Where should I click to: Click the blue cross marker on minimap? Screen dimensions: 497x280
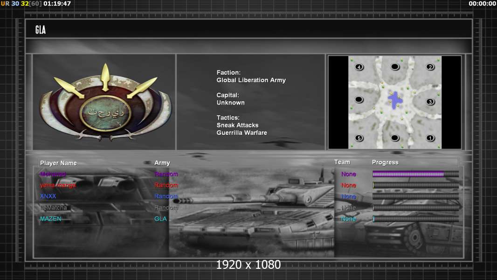point(395,100)
